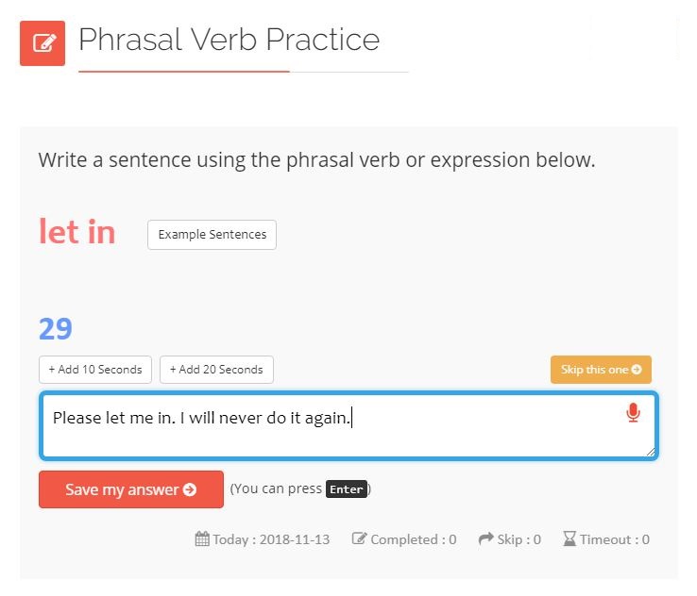Click the blue countdown timer number 29
Viewport: 697px width, 596px height.
tap(56, 328)
